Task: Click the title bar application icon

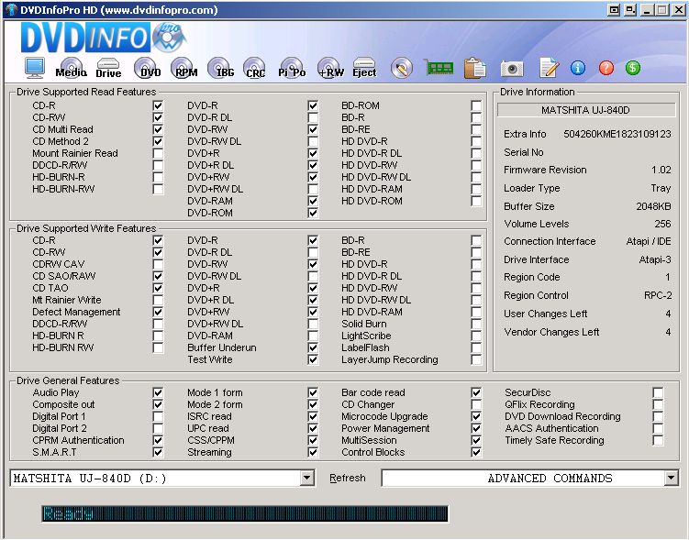Action: tap(11, 10)
